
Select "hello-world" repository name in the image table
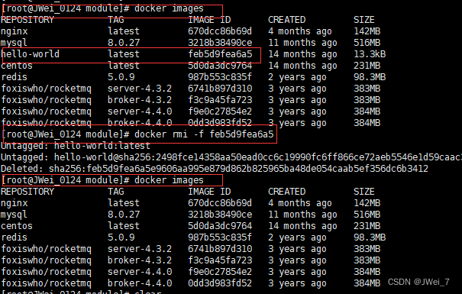[x=30, y=54]
